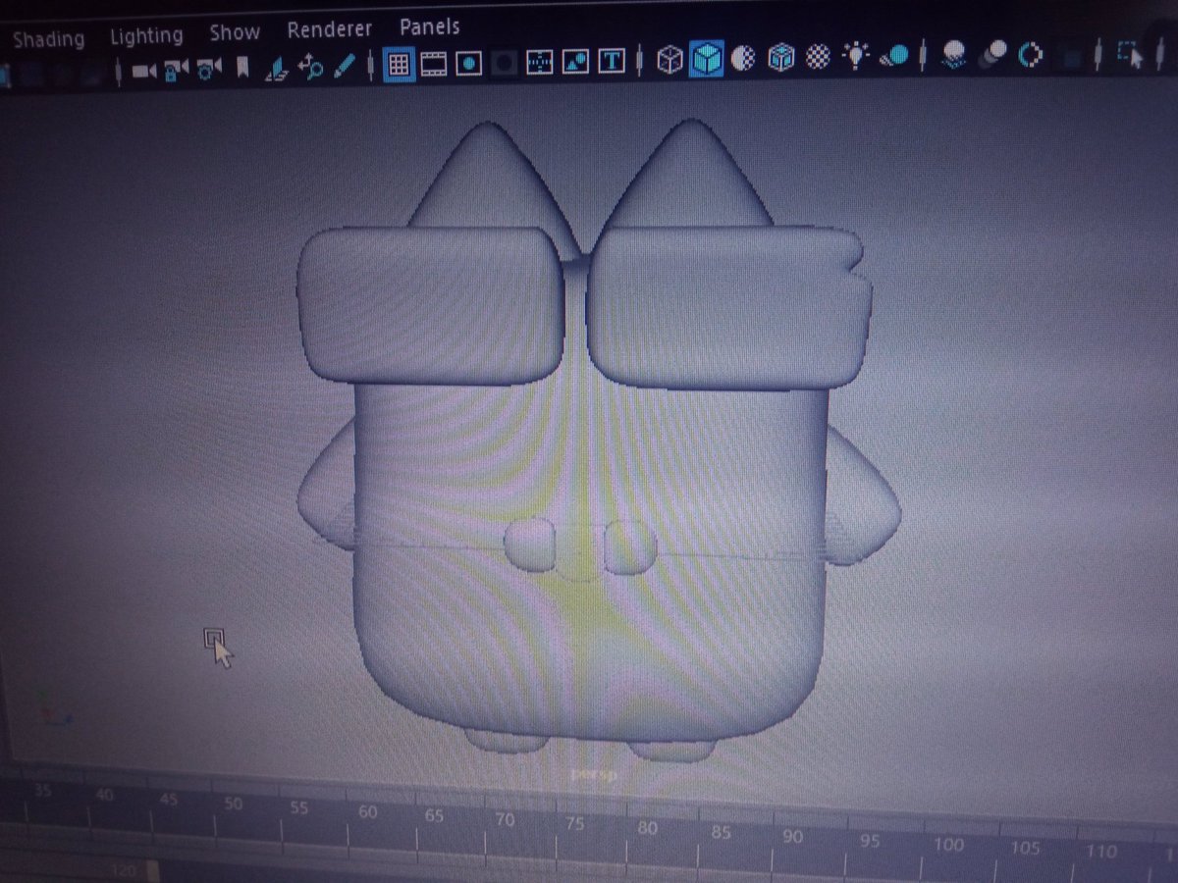The image size is (1178, 883).
Task: Toggle the dimmed Gate Mask icon
Action: 505,63
